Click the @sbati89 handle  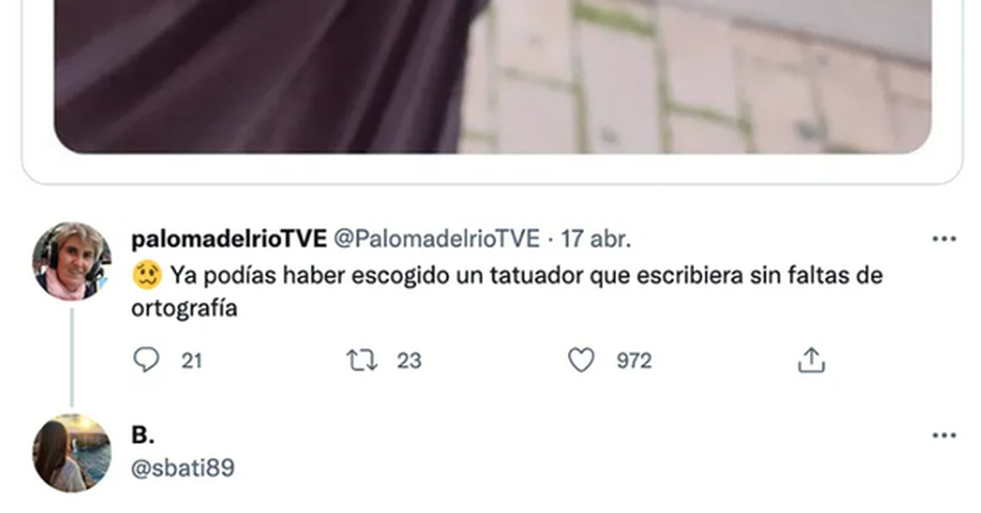pyautogui.click(x=183, y=468)
